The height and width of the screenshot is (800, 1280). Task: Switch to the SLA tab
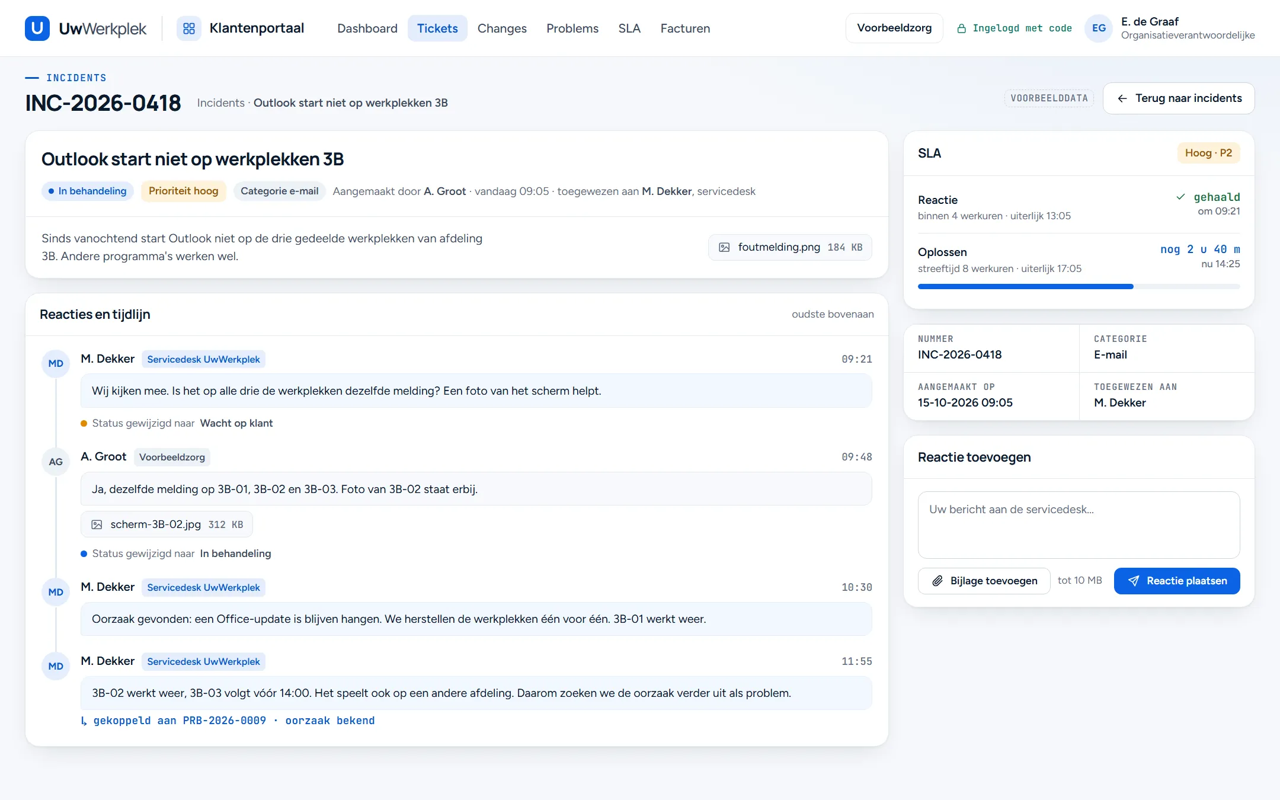(x=629, y=28)
